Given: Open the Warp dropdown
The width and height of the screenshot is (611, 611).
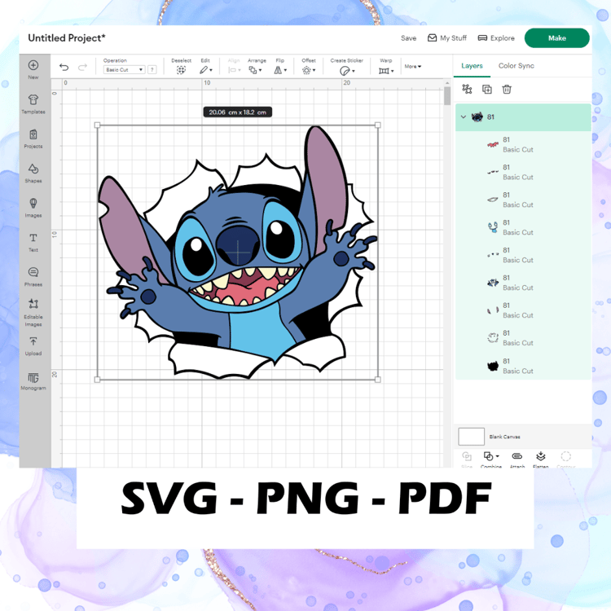Looking at the screenshot, I should pos(386,71).
